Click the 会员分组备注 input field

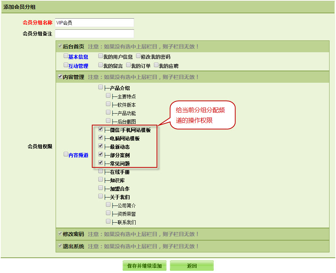click(94, 34)
